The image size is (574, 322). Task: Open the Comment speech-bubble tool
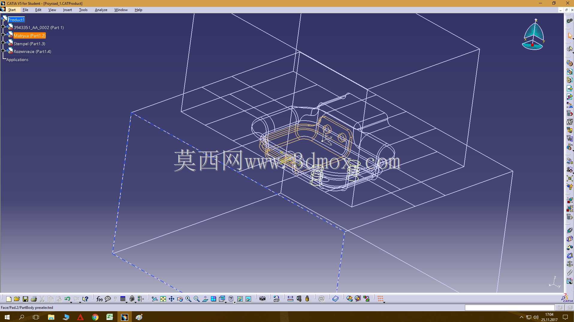point(108,299)
